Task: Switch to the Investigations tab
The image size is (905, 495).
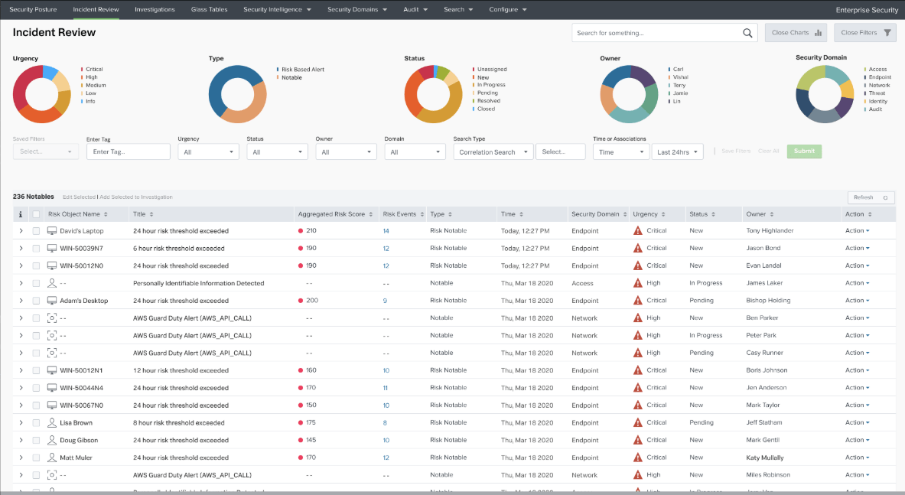Action: [x=155, y=10]
